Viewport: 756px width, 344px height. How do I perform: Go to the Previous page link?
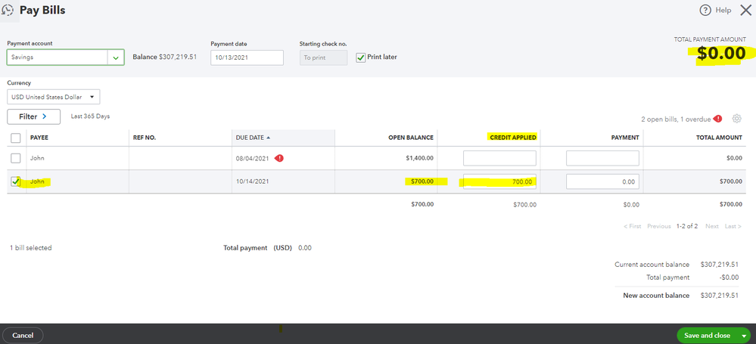click(x=658, y=226)
